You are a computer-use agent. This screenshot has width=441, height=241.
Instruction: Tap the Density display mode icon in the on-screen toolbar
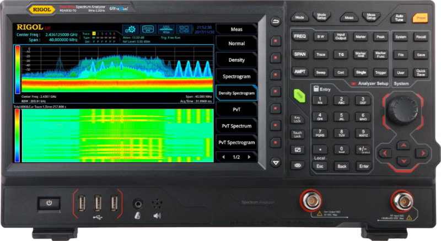coord(148,29)
